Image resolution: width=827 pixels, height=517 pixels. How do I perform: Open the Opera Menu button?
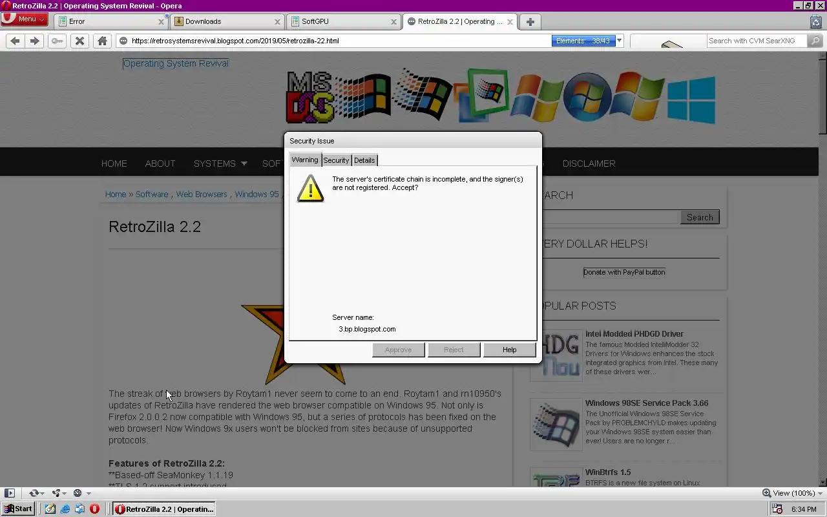[24, 19]
